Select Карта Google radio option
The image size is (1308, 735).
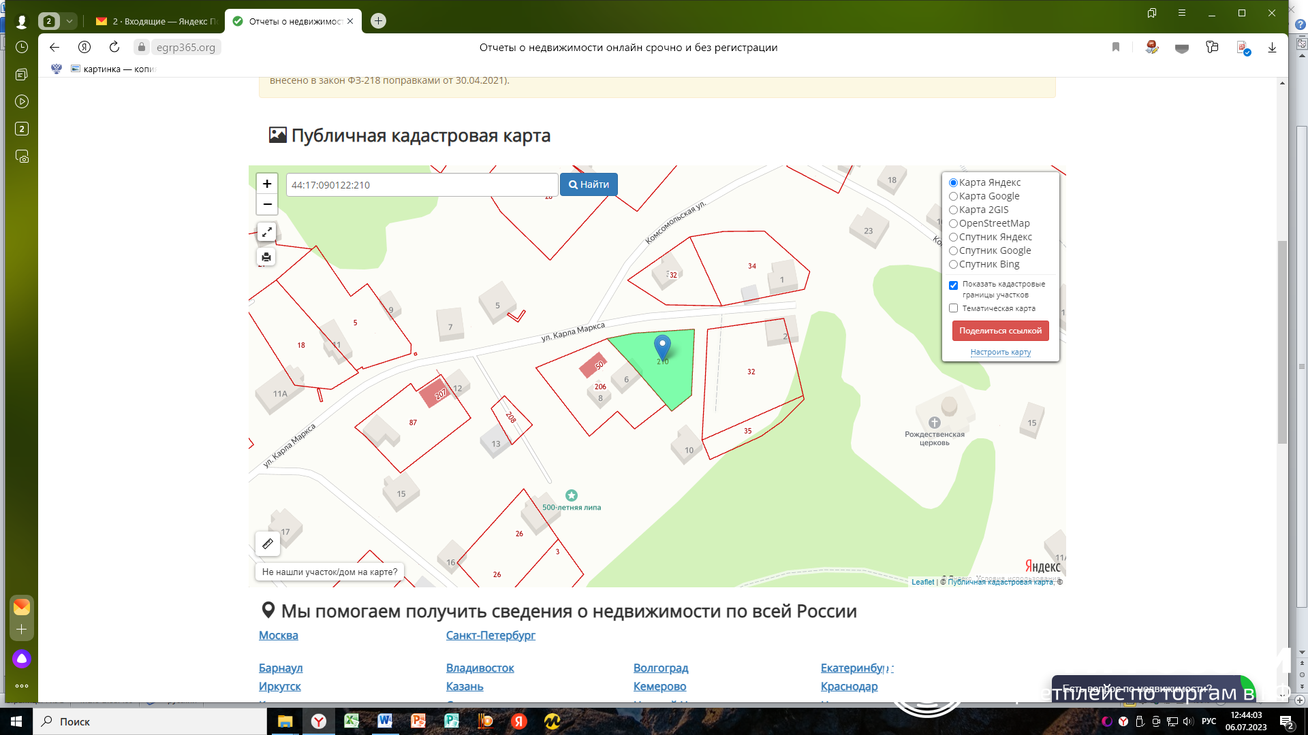(x=954, y=197)
